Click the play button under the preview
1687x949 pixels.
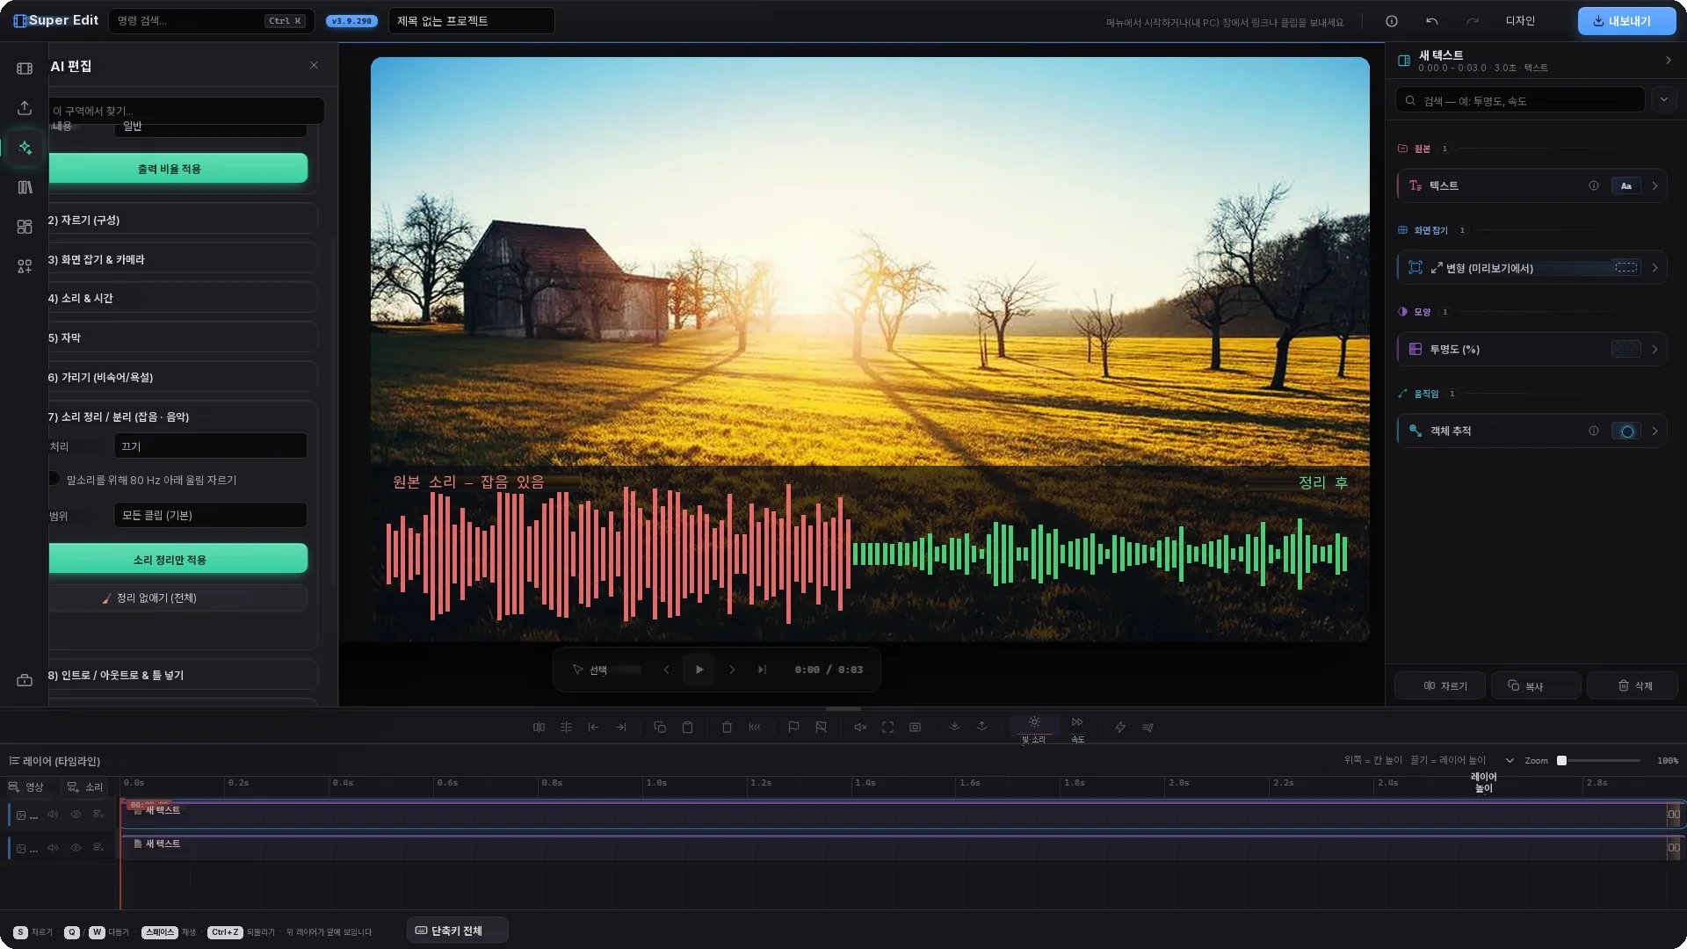point(699,670)
